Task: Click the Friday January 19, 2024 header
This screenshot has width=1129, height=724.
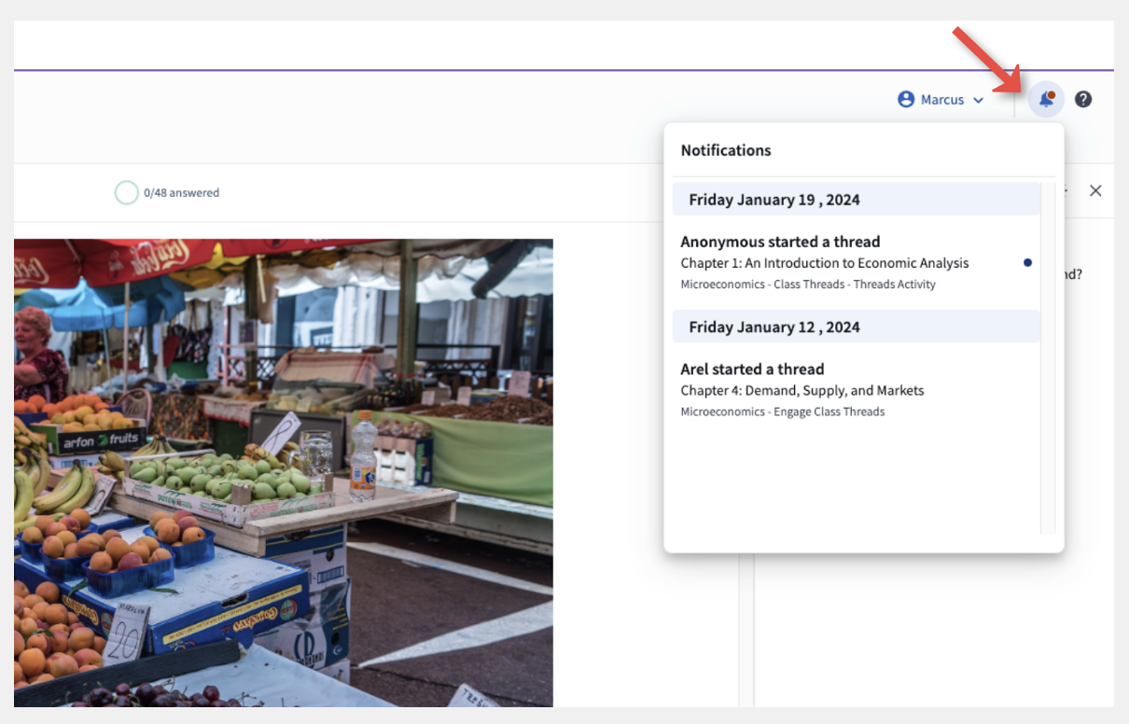Action: [774, 200]
